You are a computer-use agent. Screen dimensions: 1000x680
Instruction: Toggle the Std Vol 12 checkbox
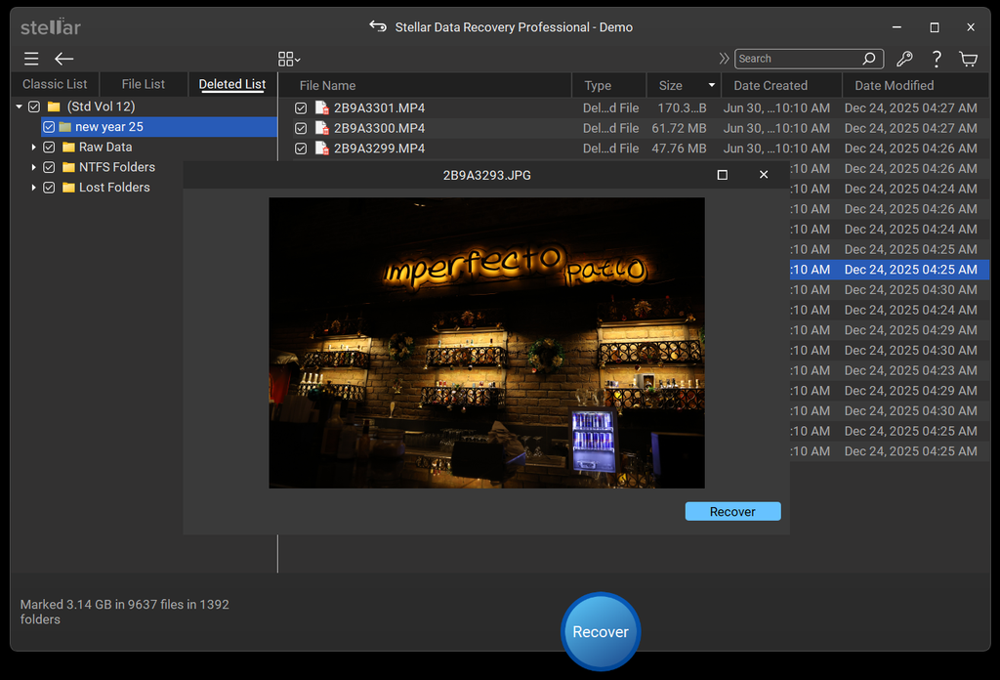[34, 106]
